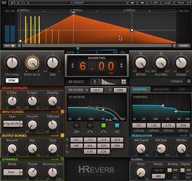
Task: Click the ER Filter F value field
Action: [120, 90]
